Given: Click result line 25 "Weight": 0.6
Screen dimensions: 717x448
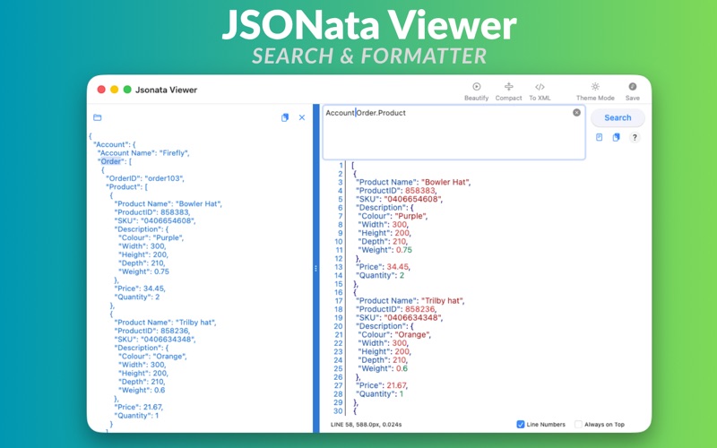Looking at the screenshot, I should point(383,368).
